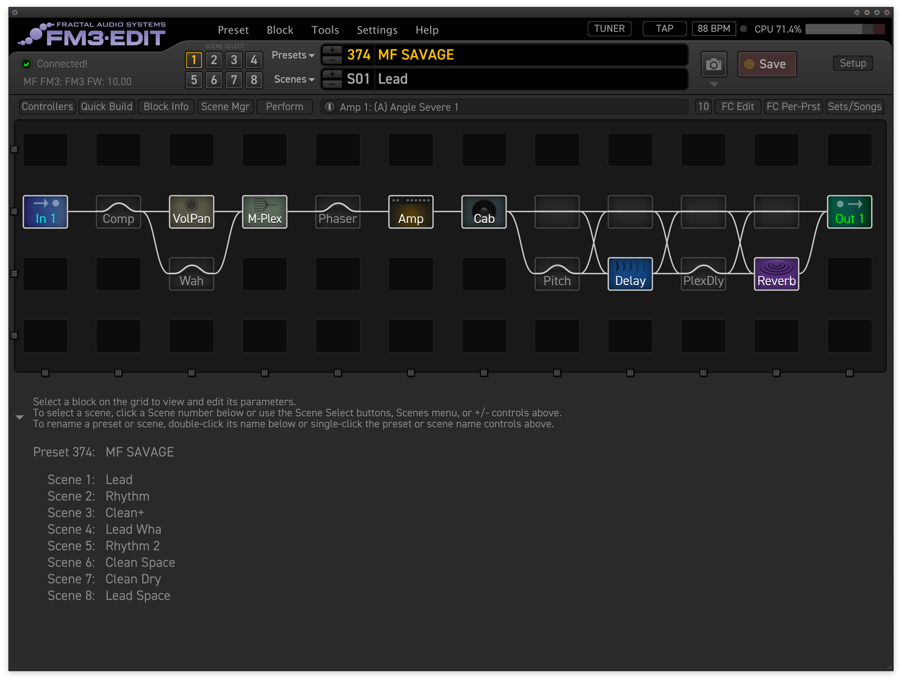Screen dimensions: 902x681
Task: Switch to scene 2 button
Action: pyautogui.click(x=214, y=60)
